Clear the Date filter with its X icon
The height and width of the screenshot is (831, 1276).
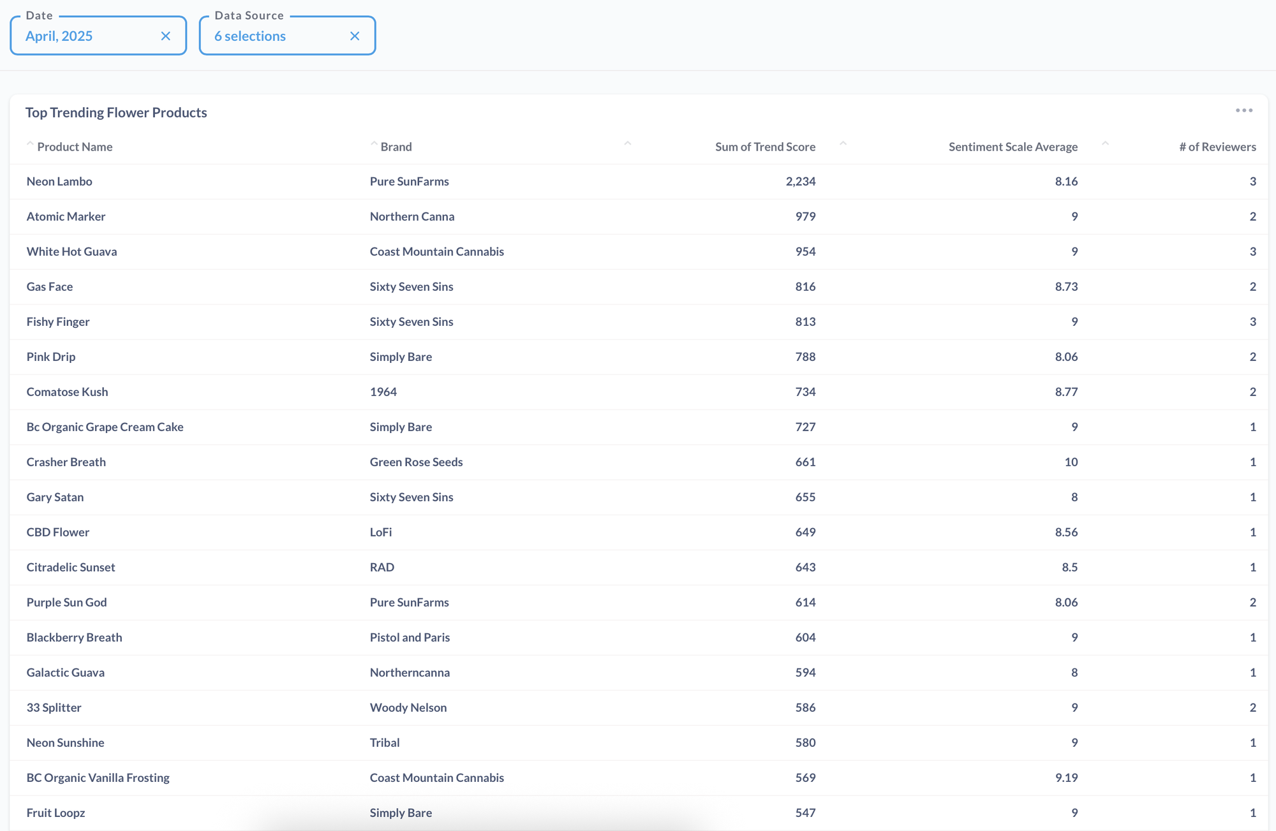pyautogui.click(x=166, y=36)
